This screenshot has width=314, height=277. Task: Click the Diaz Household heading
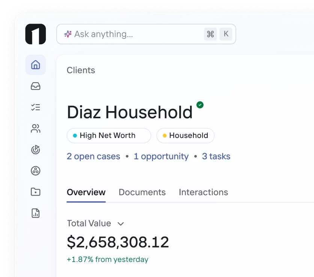coord(130,112)
